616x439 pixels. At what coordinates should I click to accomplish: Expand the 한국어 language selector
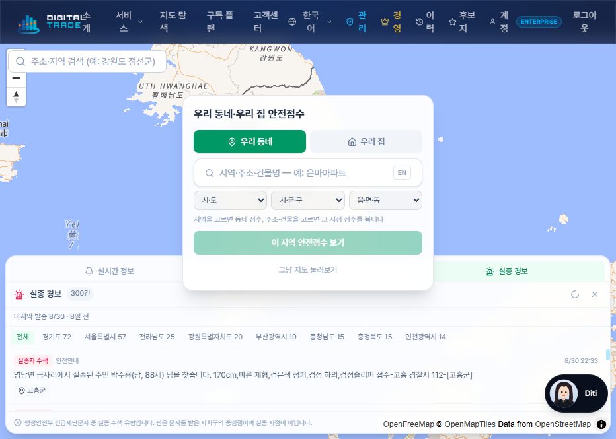(311, 22)
